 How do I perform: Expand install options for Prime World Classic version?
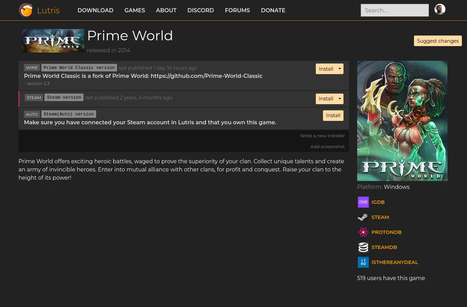pyautogui.click(x=339, y=69)
